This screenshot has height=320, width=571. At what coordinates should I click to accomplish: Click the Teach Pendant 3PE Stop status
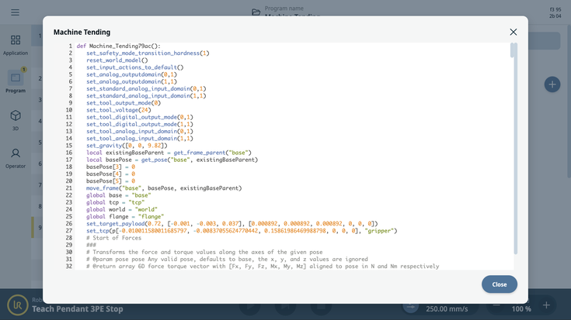click(78, 309)
